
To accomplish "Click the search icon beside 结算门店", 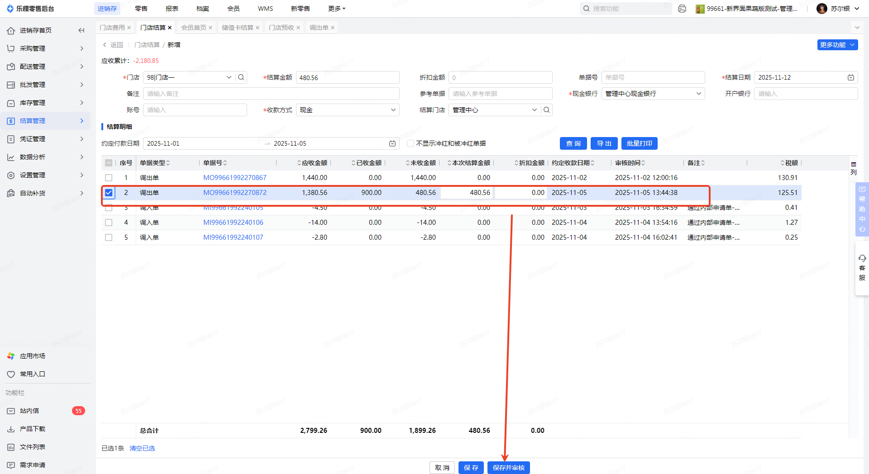I will [x=547, y=110].
